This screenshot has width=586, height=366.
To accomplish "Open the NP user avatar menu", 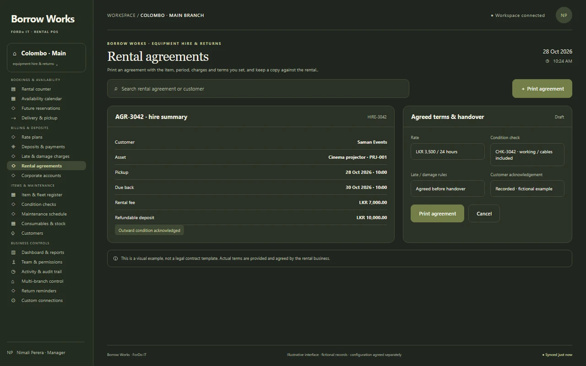I will (564, 15).
